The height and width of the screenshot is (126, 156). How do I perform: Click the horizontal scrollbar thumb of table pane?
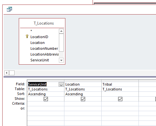coord(12,73)
